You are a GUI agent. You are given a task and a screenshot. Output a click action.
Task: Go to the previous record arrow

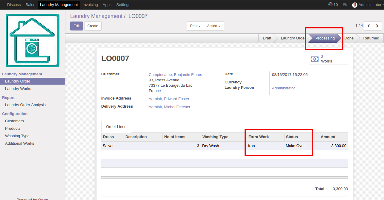tap(369, 26)
